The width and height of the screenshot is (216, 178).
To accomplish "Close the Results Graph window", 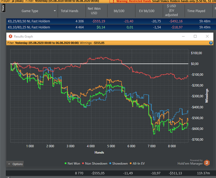I will [x=207, y=36].
